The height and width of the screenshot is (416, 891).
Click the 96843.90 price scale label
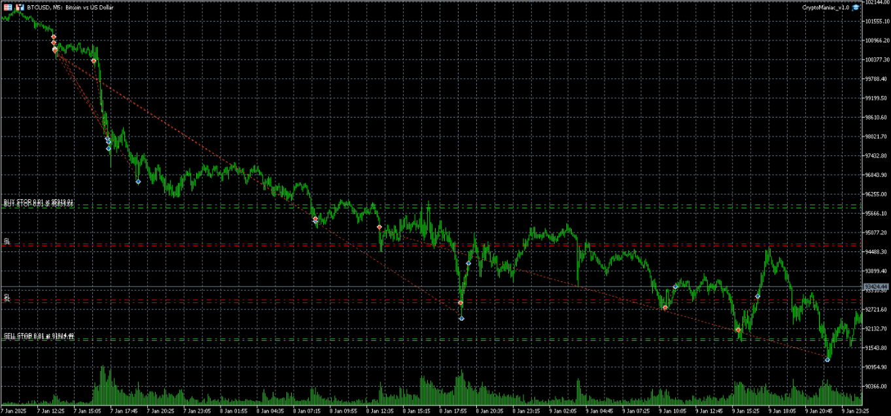pyautogui.click(x=876, y=175)
